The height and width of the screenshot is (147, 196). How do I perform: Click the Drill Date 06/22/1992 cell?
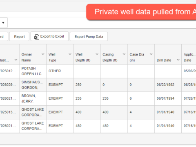tap(168, 85)
